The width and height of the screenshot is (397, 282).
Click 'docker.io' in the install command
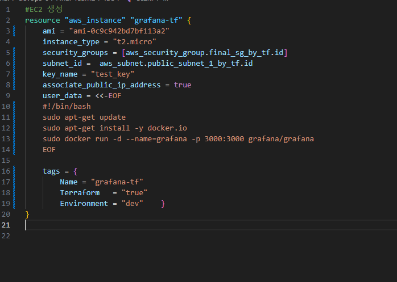tap(167, 128)
